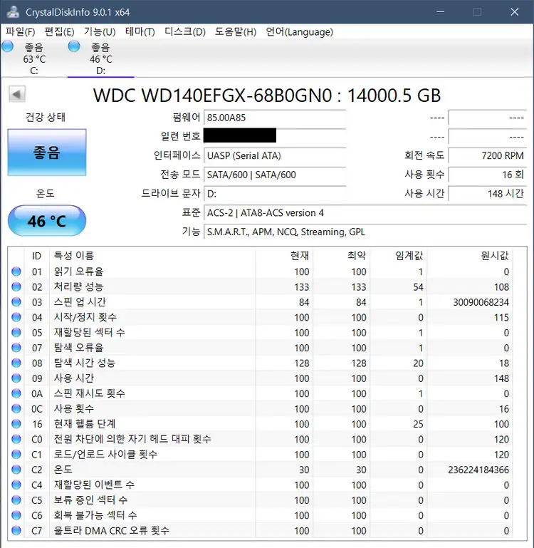This screenshot has width=534, height=548.
Task: Click the status dot of row 09 사용 시간
Action: (x=16, y=378)
